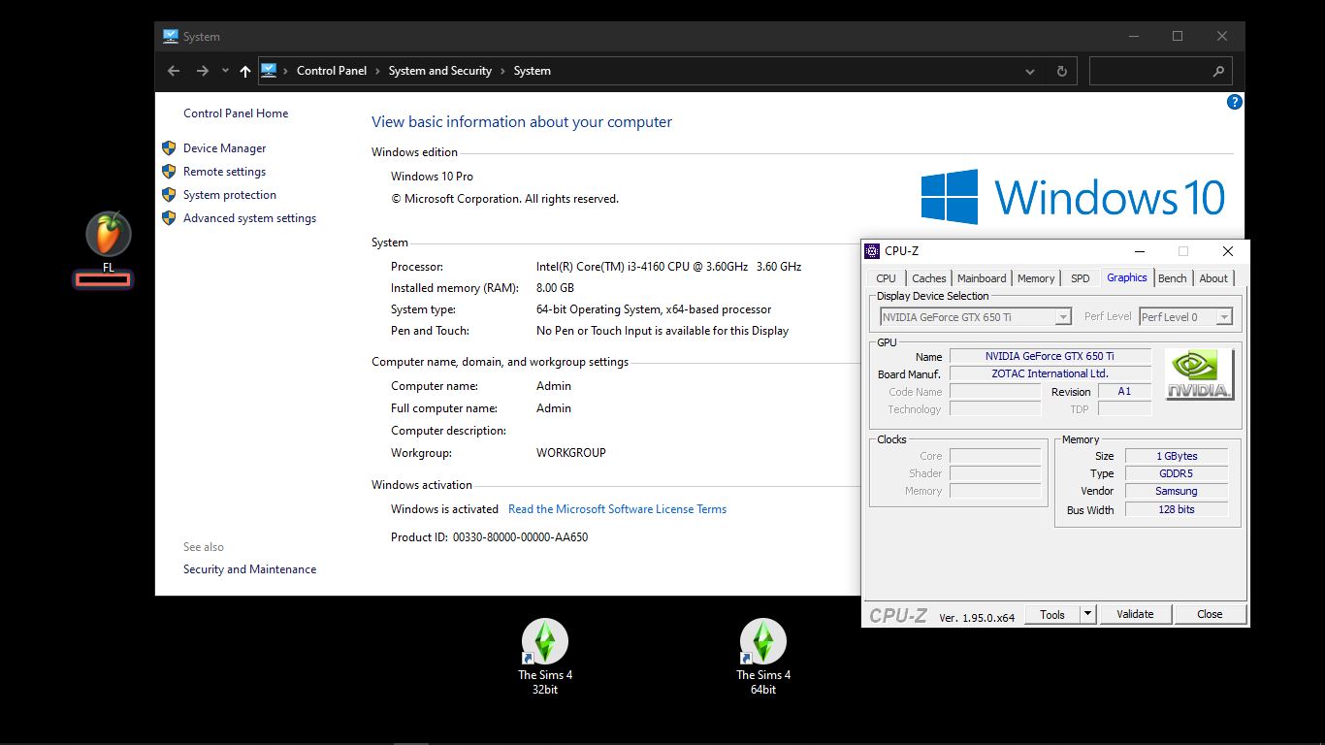Go back with the left arrow

[174, 71]
